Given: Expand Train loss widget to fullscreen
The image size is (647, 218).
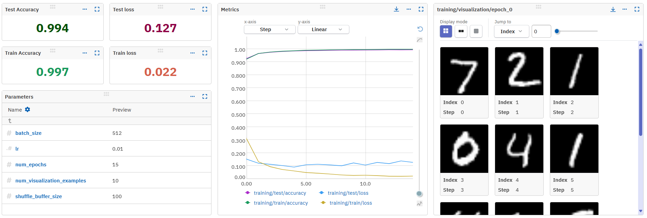Looking at the screenshot, I should 205,53.
